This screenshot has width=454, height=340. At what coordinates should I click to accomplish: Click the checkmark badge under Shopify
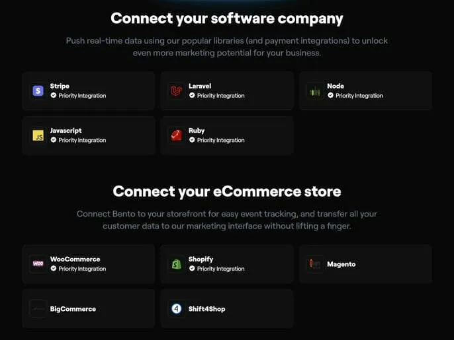(192, 269)
